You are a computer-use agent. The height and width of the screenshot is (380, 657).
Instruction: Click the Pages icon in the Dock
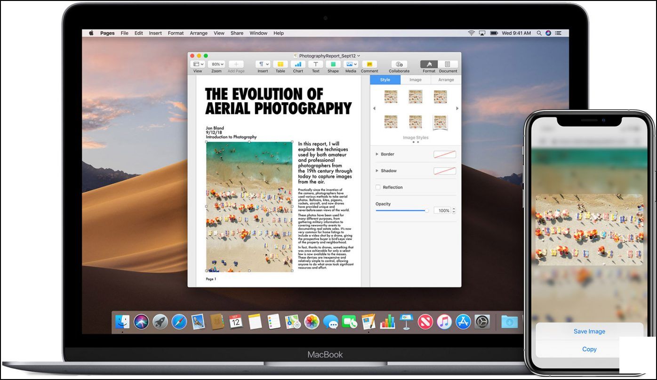(368, 322)
